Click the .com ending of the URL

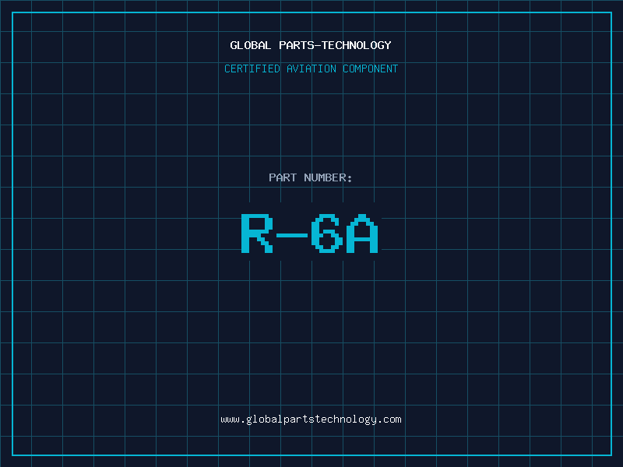tap(391, 420)
